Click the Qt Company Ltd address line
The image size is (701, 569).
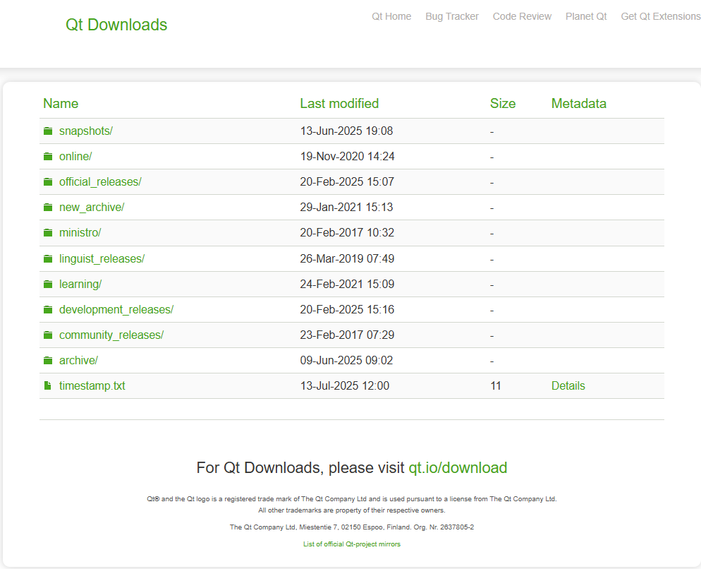[x=352, y=527]
